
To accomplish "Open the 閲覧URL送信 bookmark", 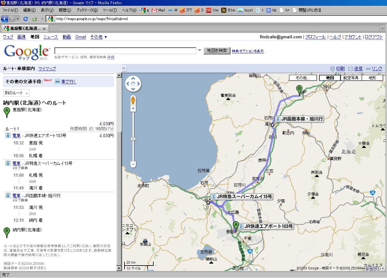I will click(x=307, y=10).
